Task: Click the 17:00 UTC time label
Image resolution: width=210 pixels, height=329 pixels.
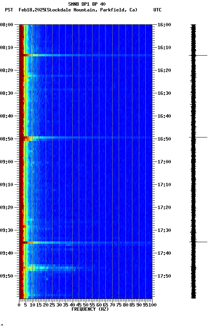Action: [x=164, y=162]
